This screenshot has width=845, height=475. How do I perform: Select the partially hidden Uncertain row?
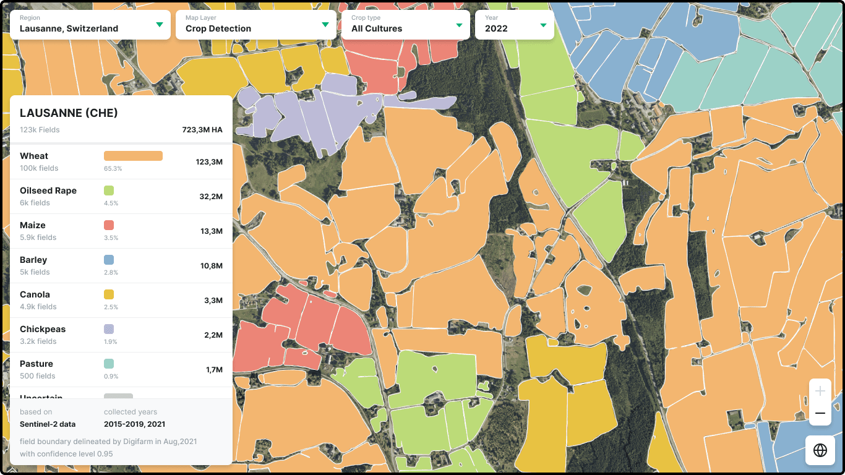coord(121,393)
